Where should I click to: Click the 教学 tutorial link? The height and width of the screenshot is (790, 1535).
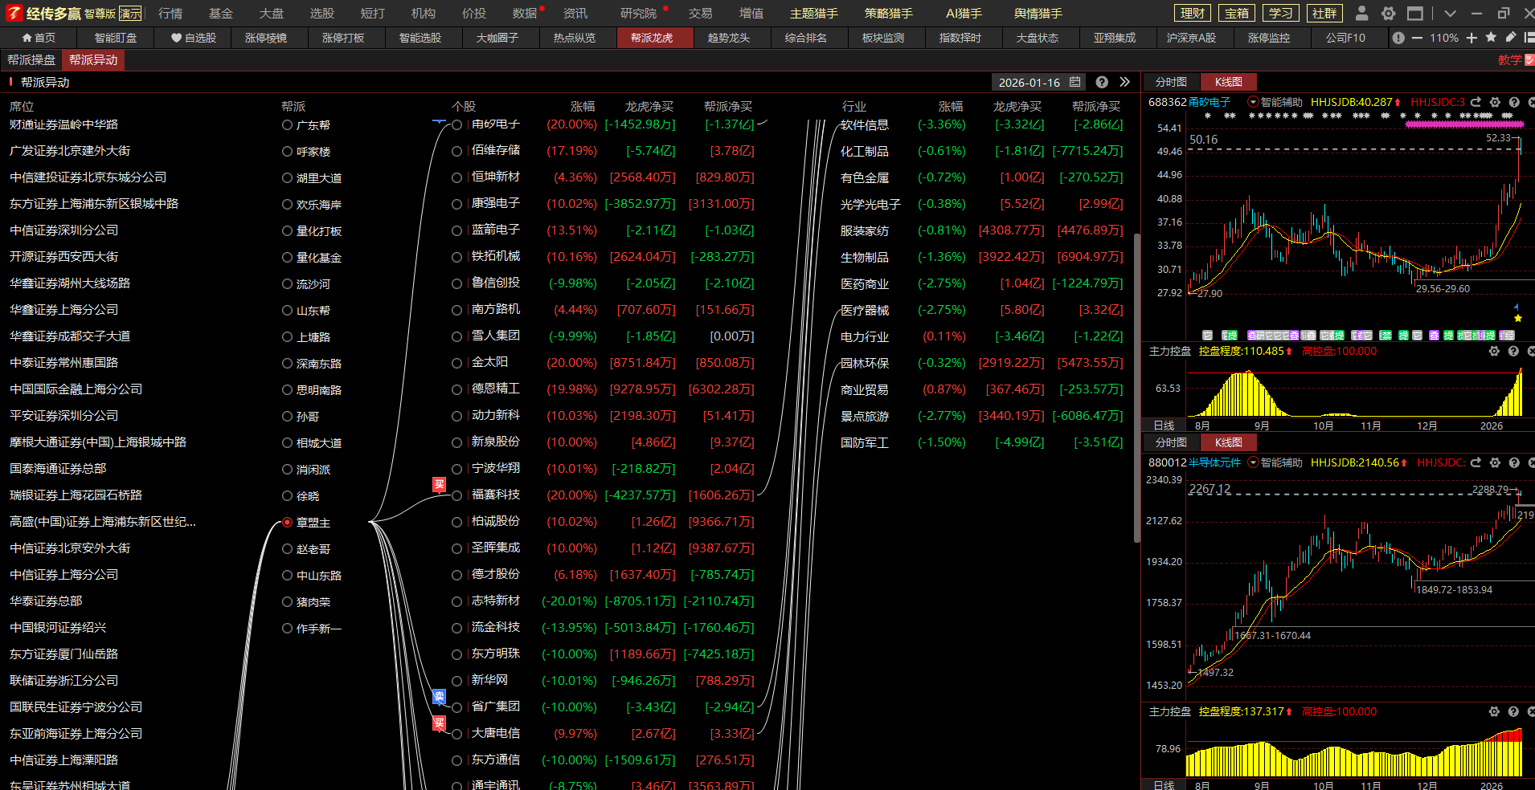pos(1509,60)
